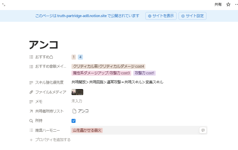Uncheck the 所持 checkbox
The image size is (238, 150).
pos(74,121)
